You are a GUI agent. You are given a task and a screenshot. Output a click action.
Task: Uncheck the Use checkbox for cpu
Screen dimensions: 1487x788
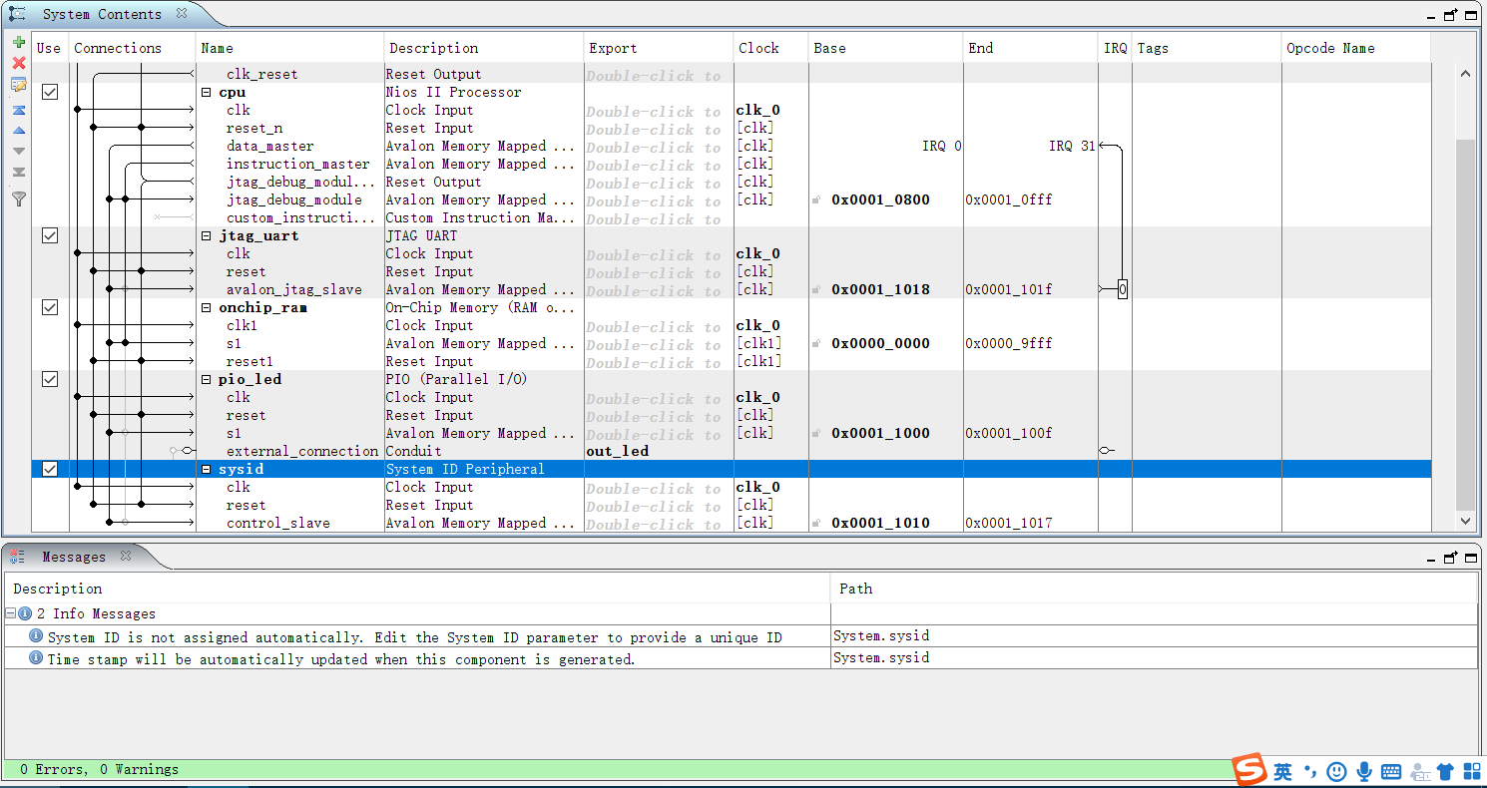[50, 92]
